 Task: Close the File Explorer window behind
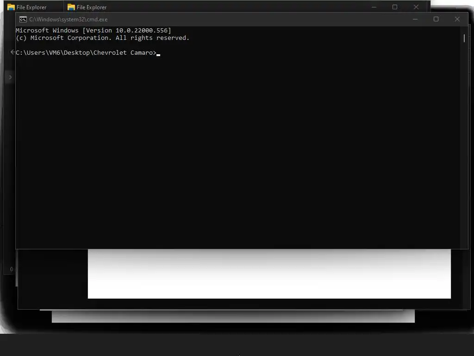[416, 7]
